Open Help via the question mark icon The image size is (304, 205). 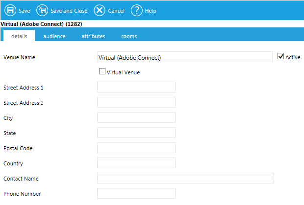[136, 10]
